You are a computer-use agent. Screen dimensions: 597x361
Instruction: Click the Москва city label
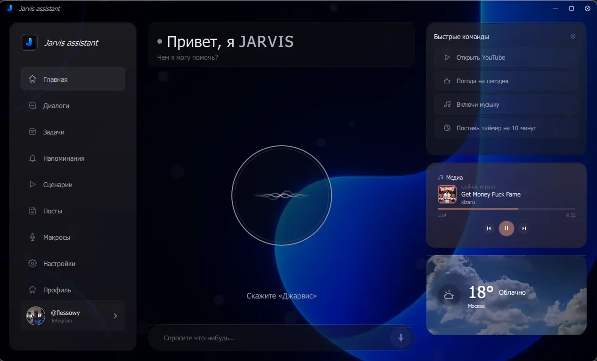[x=476, y=306]
